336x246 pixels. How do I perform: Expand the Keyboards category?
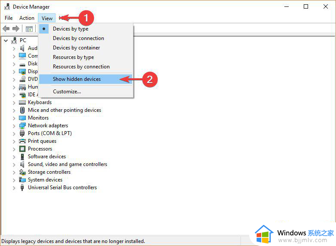coord(14,103)
